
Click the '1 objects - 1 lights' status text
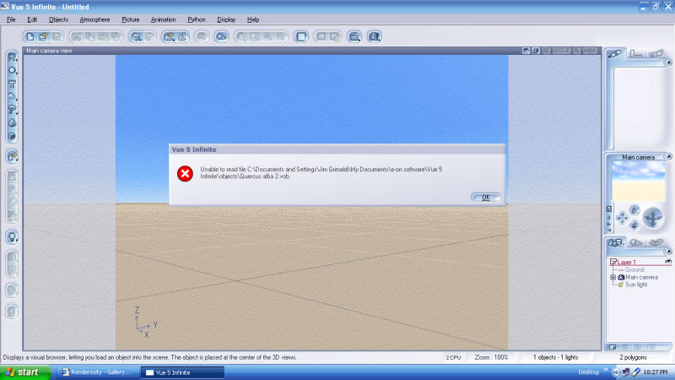tap(555, 357)
